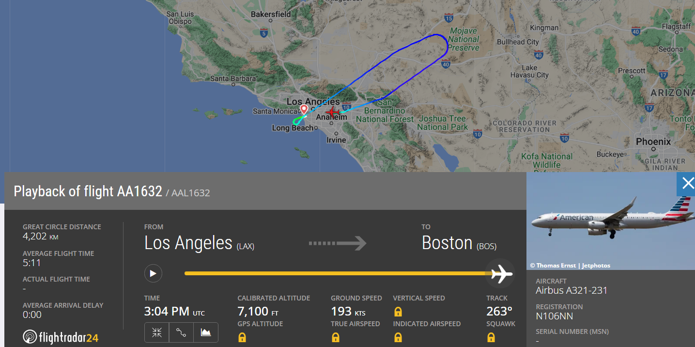Screen dimensions: 695x347
Task: Click the Los Angeles (LAX) departure label
Action: (199, 242)
